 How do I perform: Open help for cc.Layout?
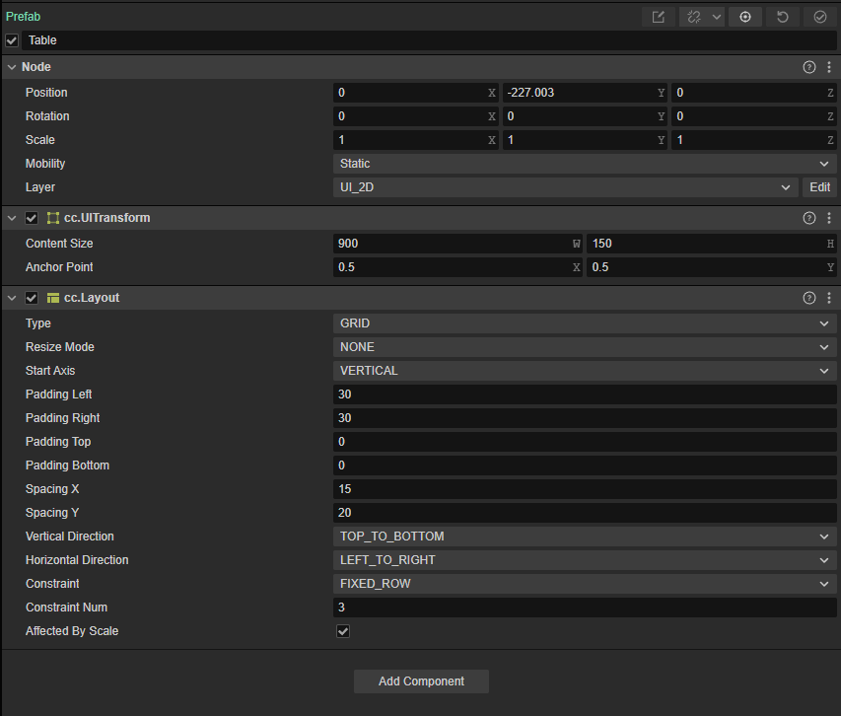[808, 298]
